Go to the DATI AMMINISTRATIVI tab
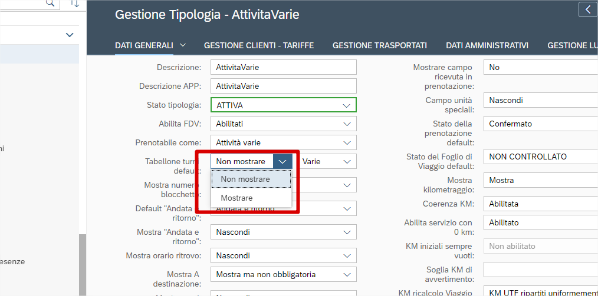 [x=487, y=45]
